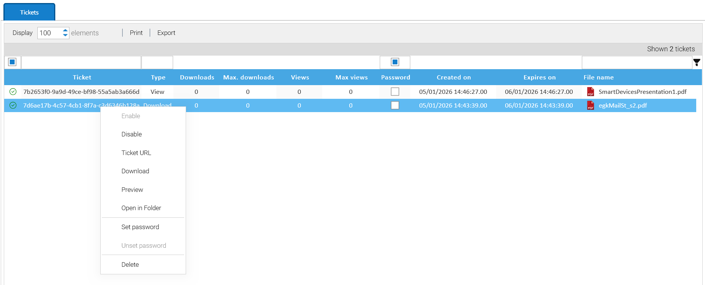The width and height of the screenshot is (705, 285).
Task: Decrease display elements count with down arrow
Action: (x=65, y=35)
